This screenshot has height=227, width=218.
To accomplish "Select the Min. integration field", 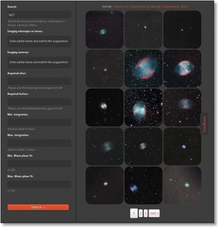I will pyautogui.click(x=39, y=122).
